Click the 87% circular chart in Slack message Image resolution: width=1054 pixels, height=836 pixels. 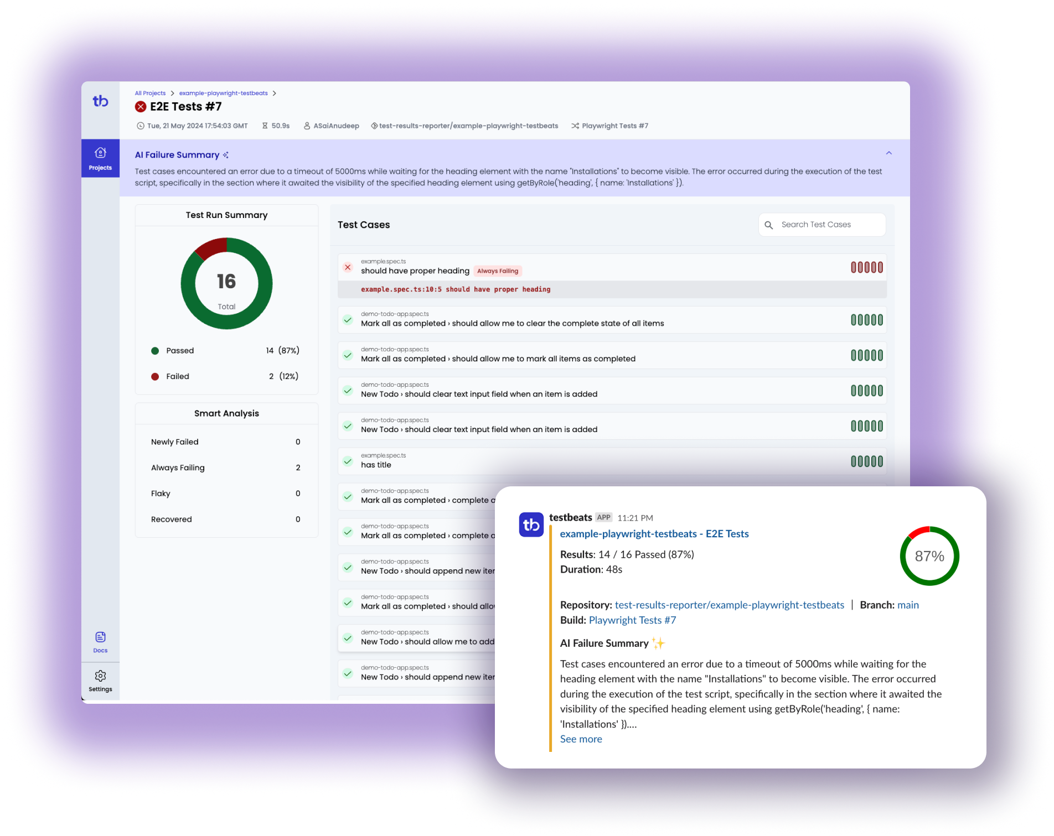click(929, 556)
